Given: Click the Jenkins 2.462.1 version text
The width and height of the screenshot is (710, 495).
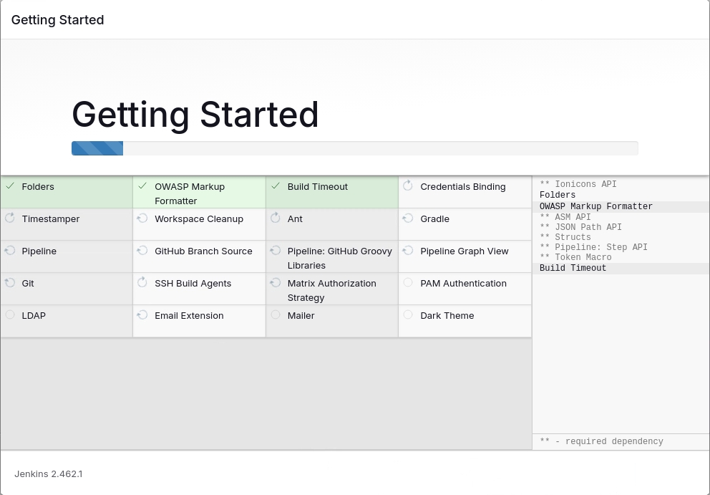Looking at the screenshot, I should pos(49,474).
